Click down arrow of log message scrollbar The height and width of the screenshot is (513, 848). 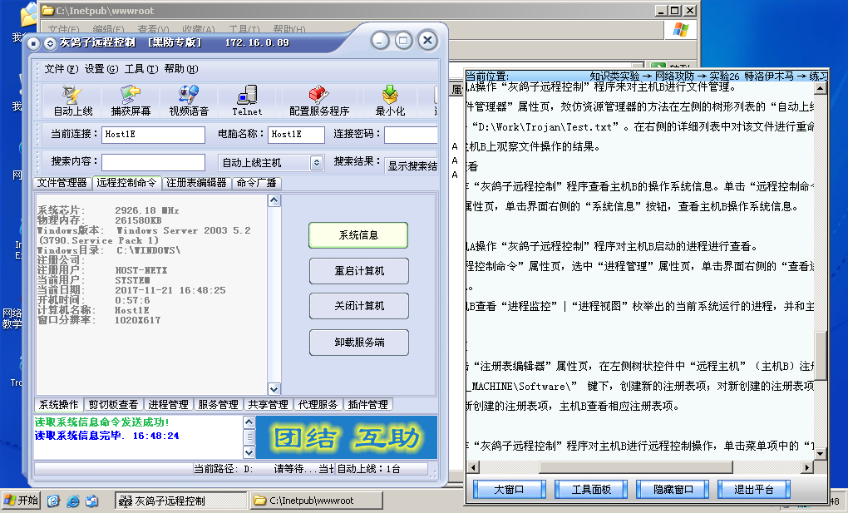tap(249, 451)
